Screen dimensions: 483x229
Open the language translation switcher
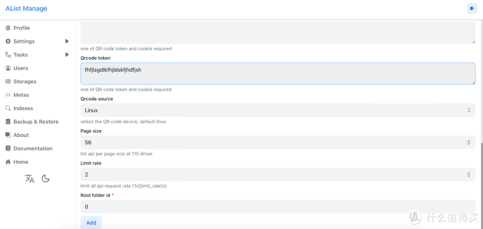tap(30, 179)
